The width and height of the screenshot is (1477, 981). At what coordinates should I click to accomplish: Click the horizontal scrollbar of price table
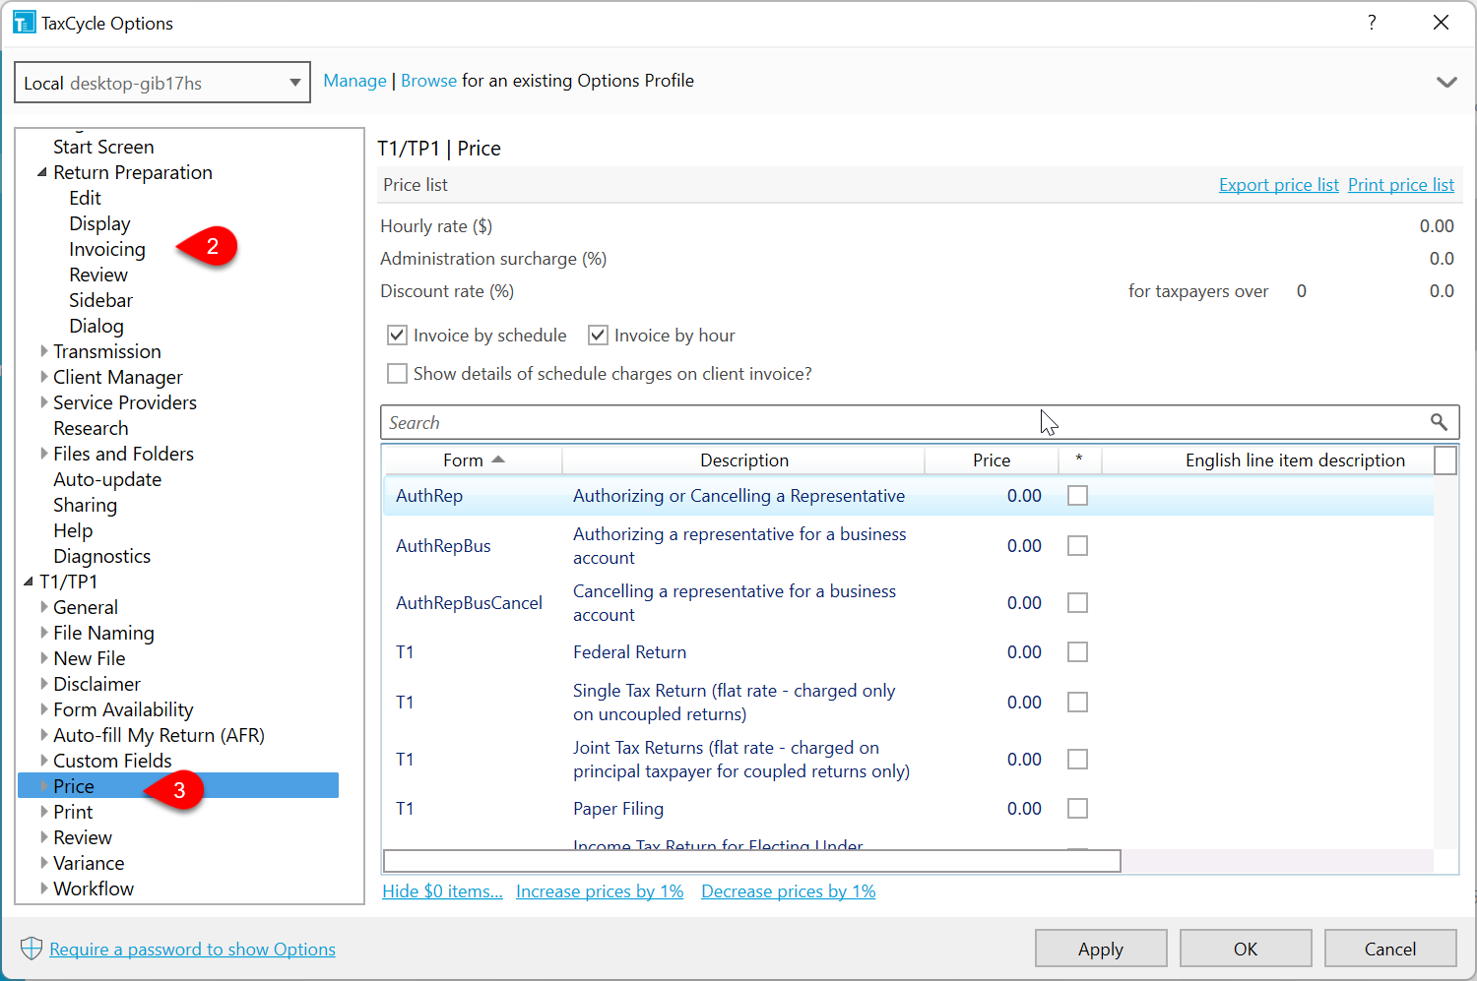pos(751,861)
